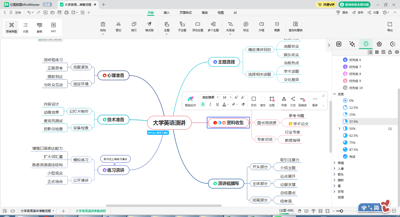Screen dimensions: 400x217
Task: Switch to mind map view mode
Action: tap(11, 27)
